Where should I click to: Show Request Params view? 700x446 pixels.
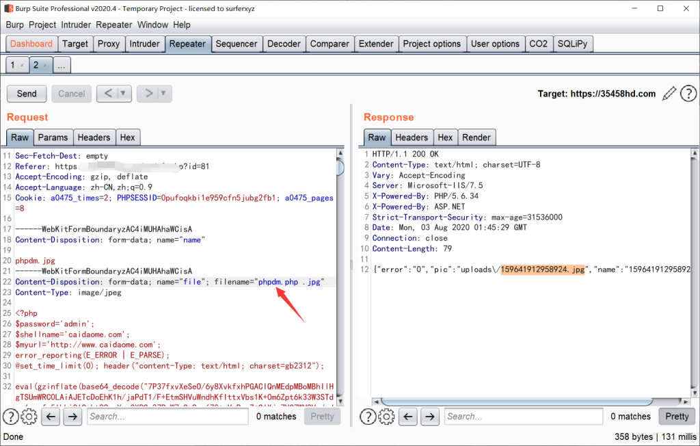[53, 137]
